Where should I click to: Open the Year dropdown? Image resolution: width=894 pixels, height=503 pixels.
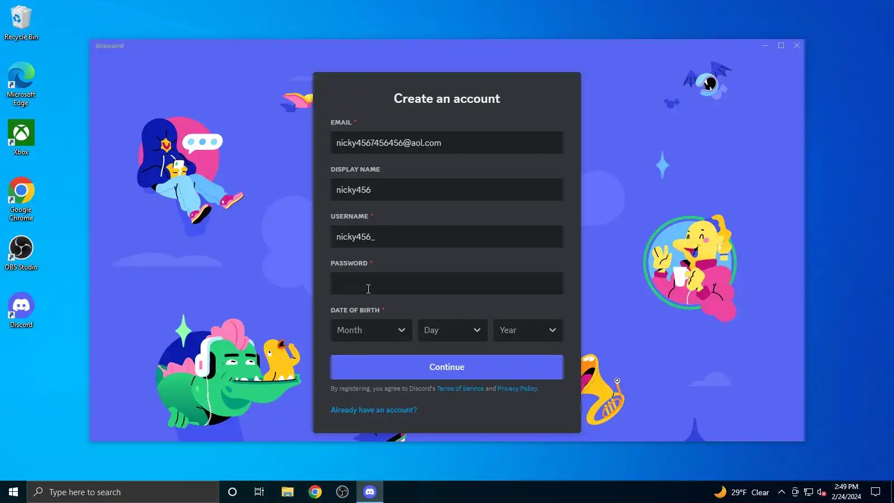click(528, 330)
